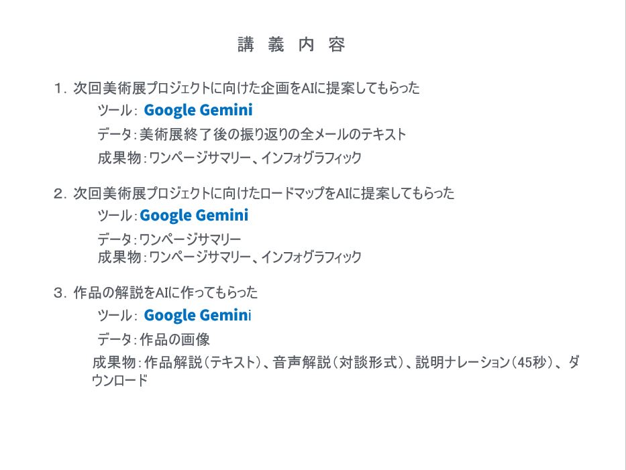Select the データ:ワンページサマリー line

click(169, 239)
